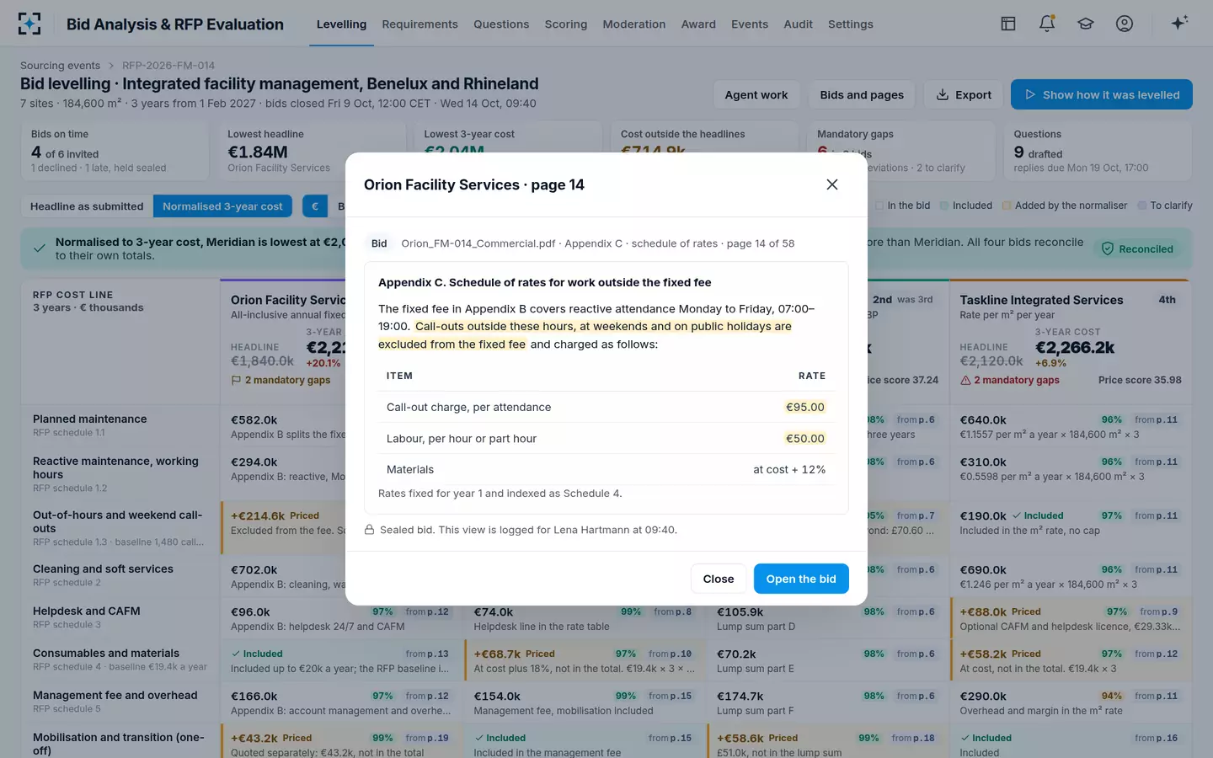Viewport: 1213px width, 758px height.
Task: Click the app logo icon
Action: click(x=29, y=24)
